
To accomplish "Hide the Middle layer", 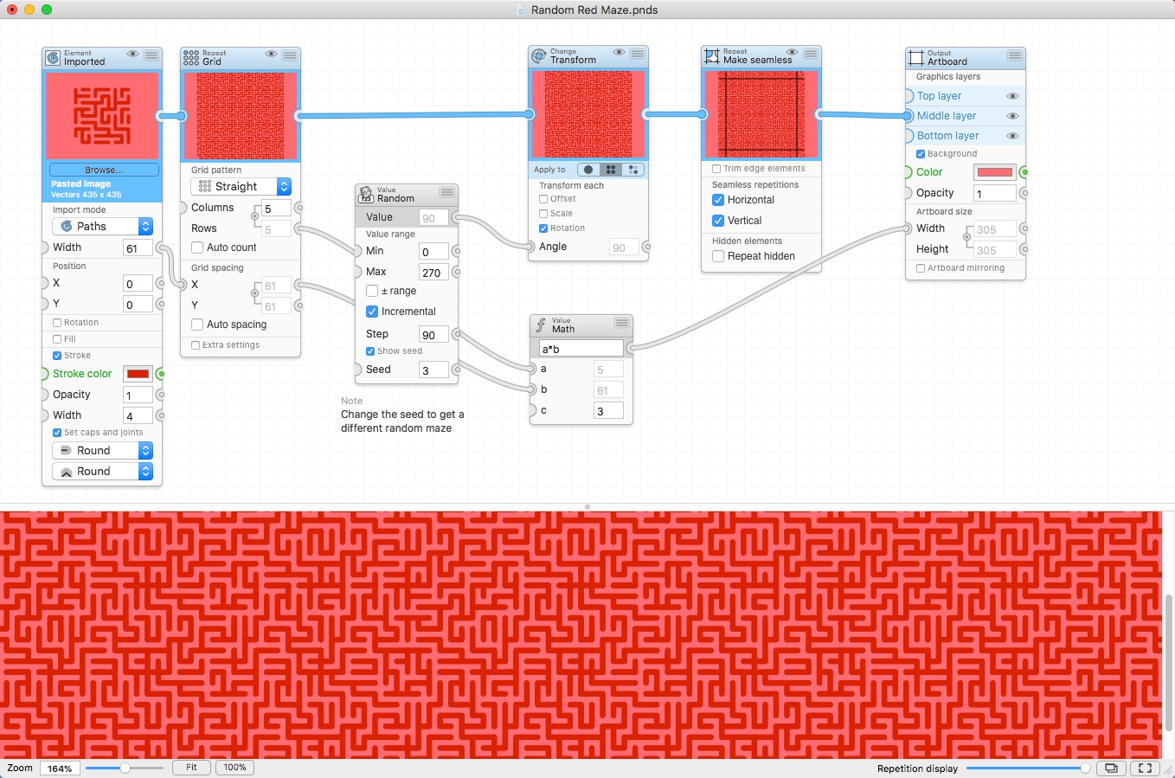I will click(1012, 116).
